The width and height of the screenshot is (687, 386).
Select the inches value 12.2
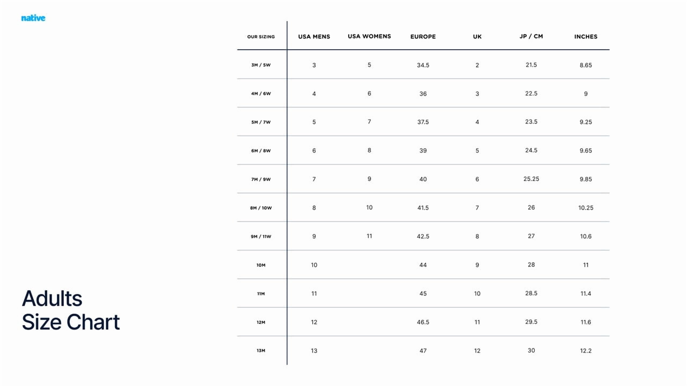(x=586, y=351)
